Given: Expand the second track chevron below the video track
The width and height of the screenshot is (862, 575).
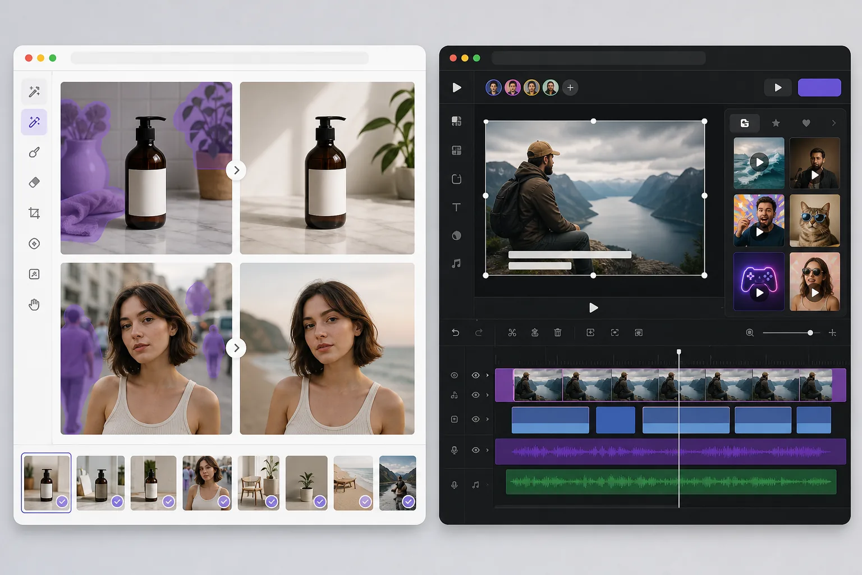Looking at the screenshot, I should pyautogui.click(x=487, y=395).
